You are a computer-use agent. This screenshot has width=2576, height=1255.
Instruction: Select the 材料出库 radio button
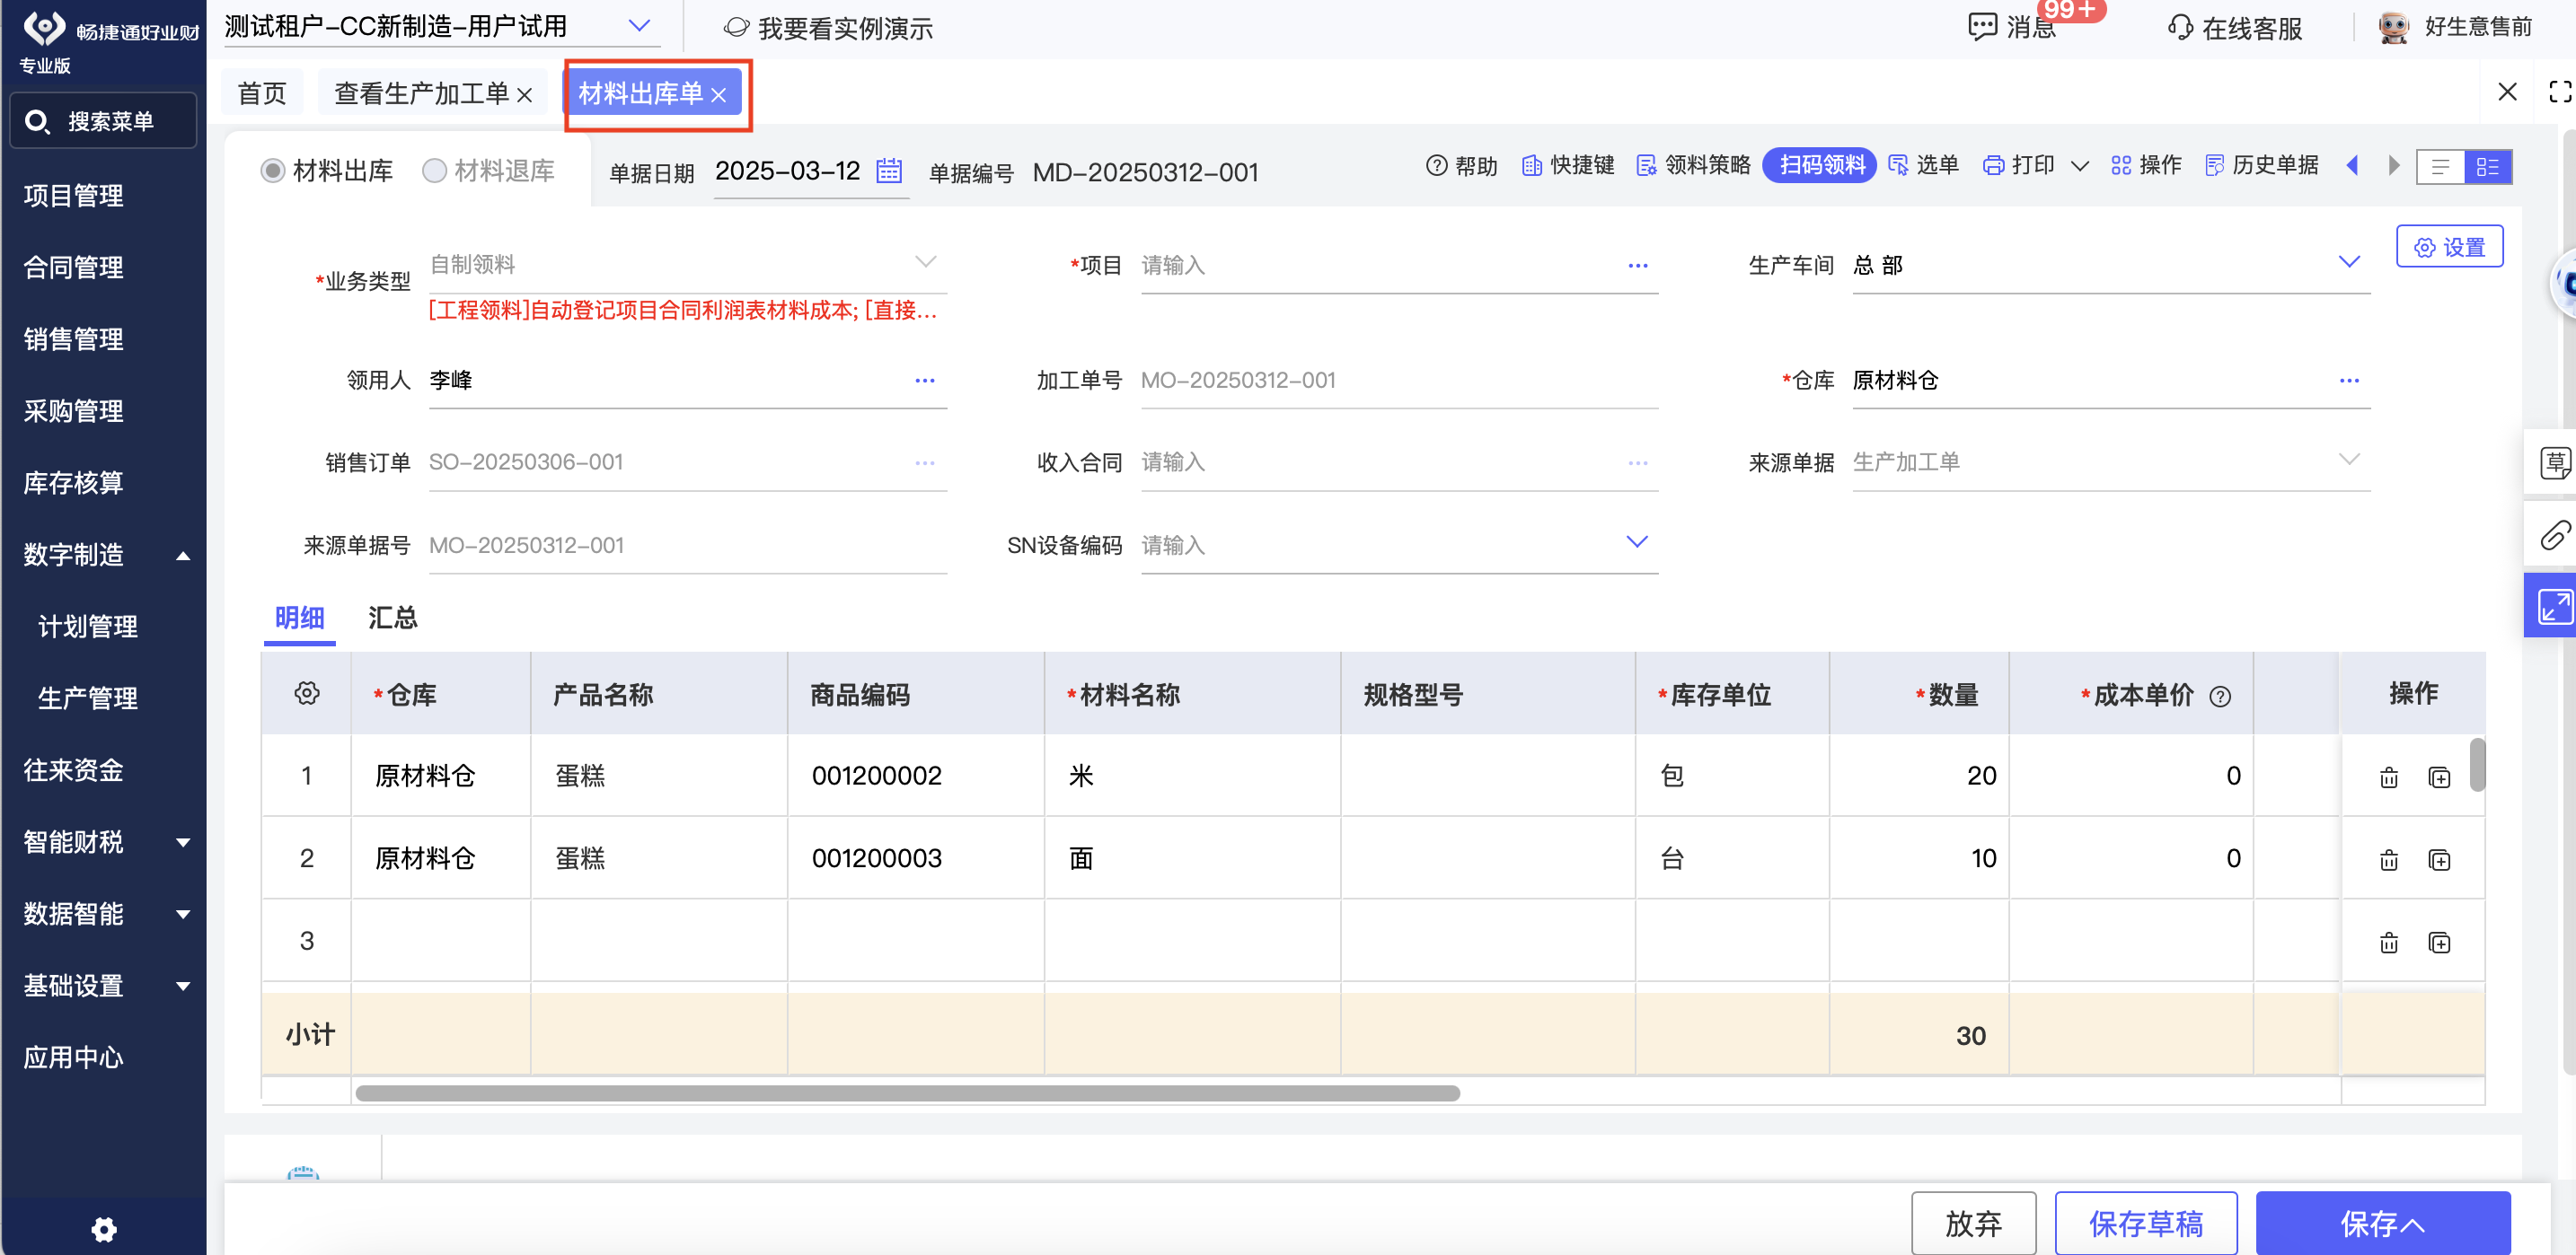[272, 171]
